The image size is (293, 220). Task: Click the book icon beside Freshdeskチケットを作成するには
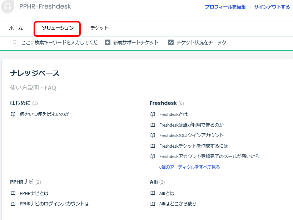153,146
